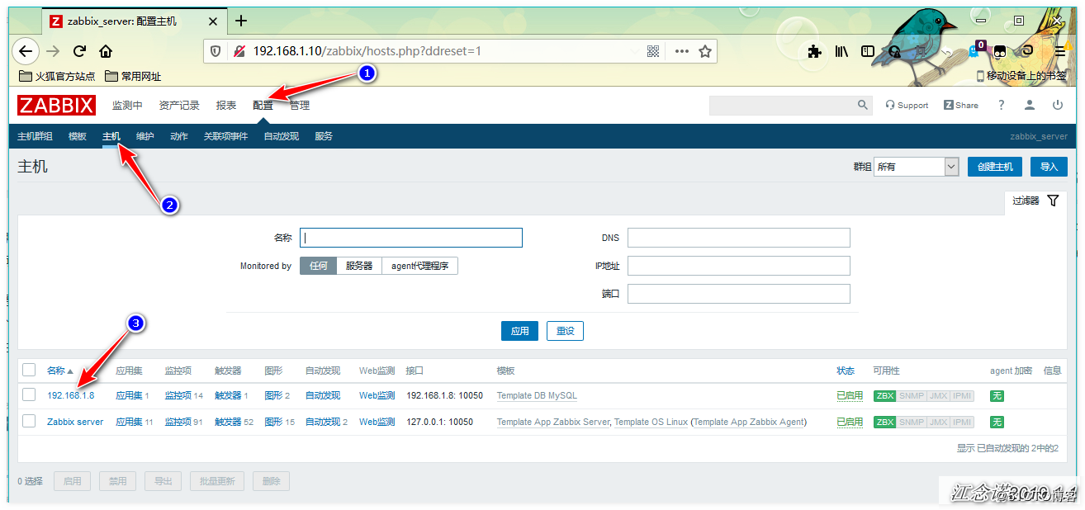Open page actions three-dot menu
Screen dimensions: 1085x510
(681, 51)
